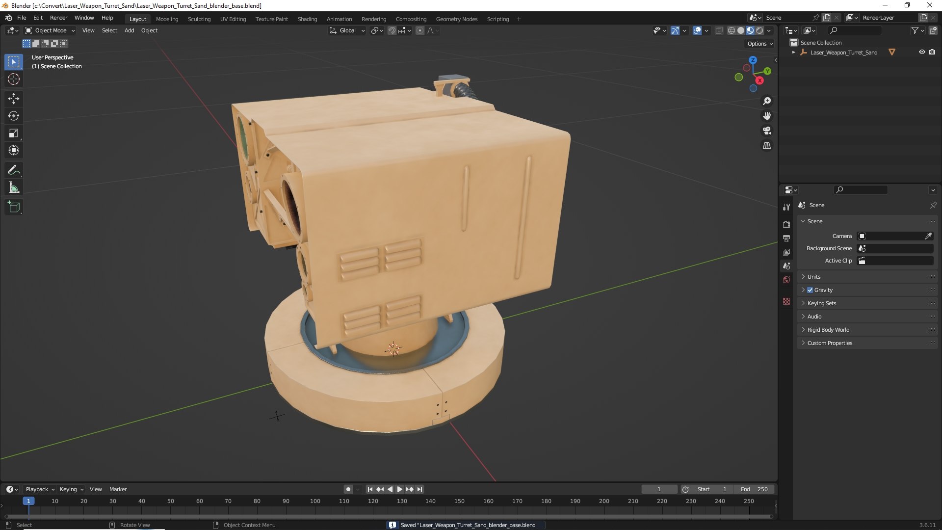Select the Transform tool
The height and width of the screenshot is (530, 942).
(14, 150)
